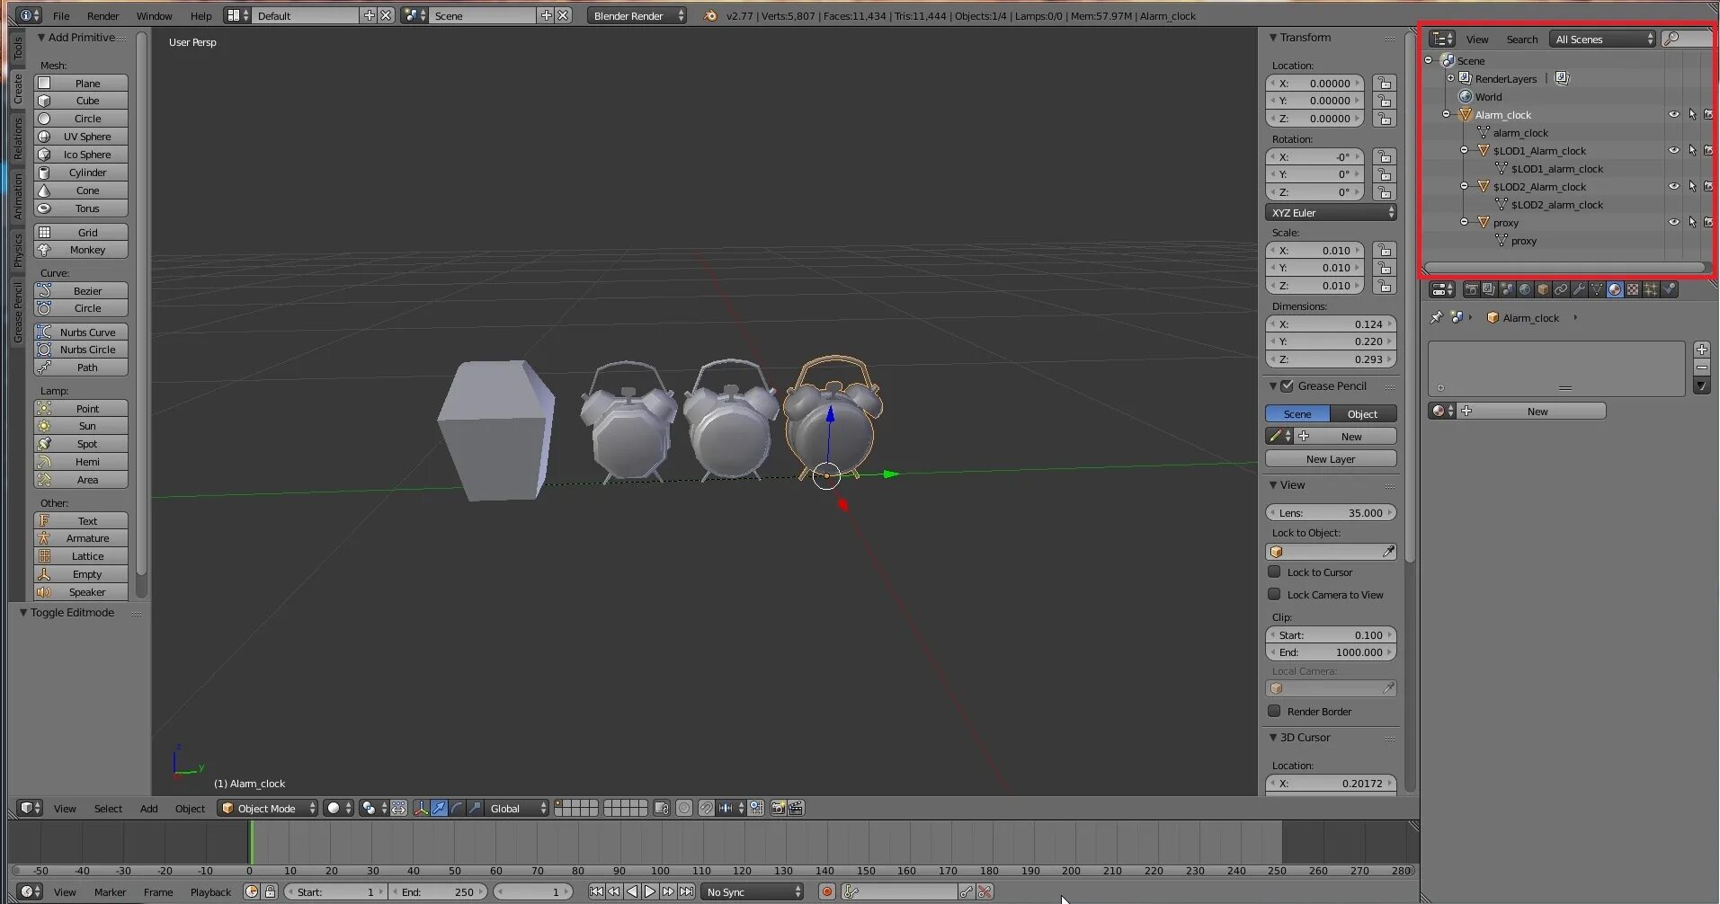The image size is (1720, 904).
Task: Add a Sun lamp
Action: pos(81,426)
